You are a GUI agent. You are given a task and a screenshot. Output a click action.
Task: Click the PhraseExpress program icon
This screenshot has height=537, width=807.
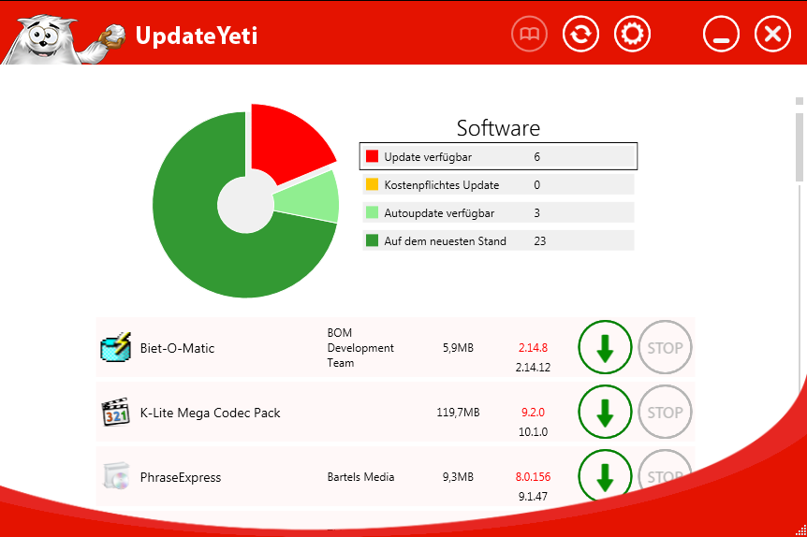[x=115, y=477]
